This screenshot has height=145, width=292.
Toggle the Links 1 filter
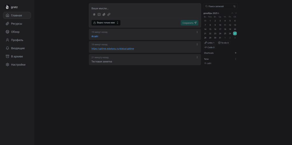[x=210, y=43]
